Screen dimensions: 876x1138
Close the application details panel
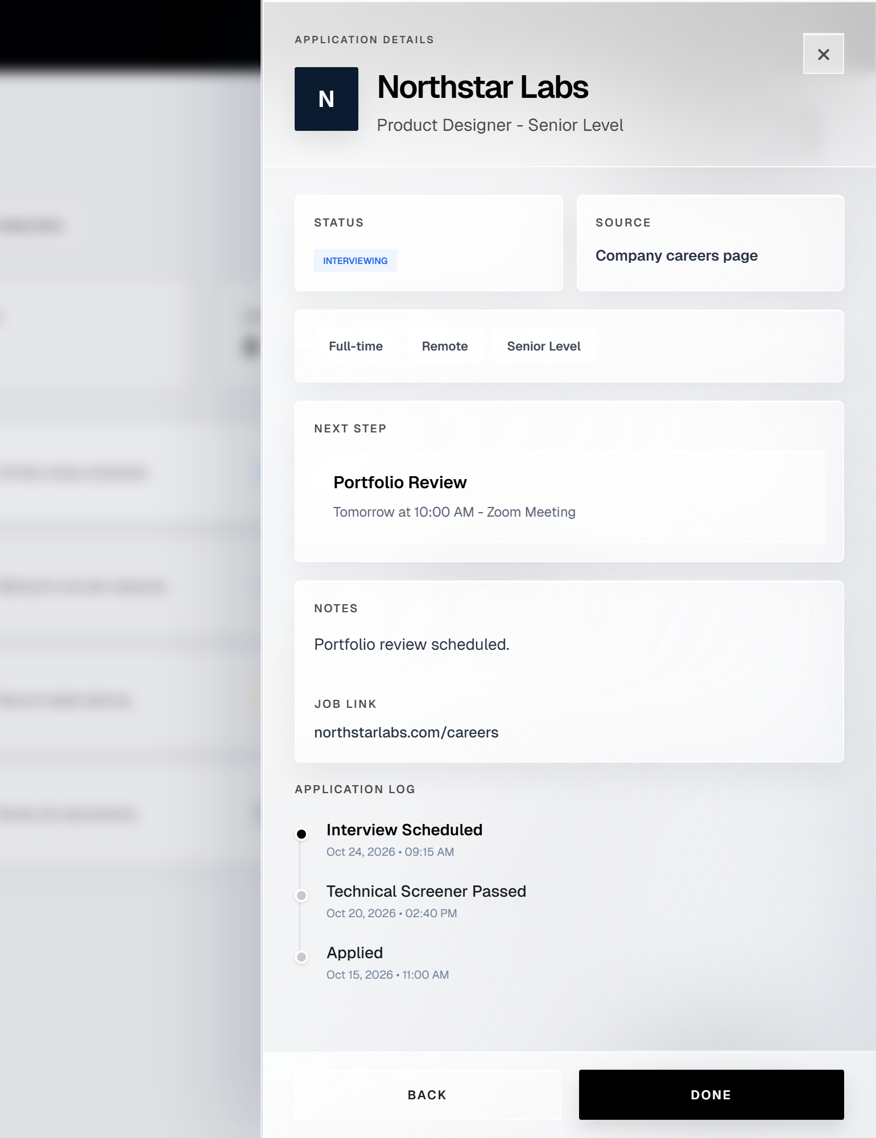pyautogui.click(x=823, y=54)
